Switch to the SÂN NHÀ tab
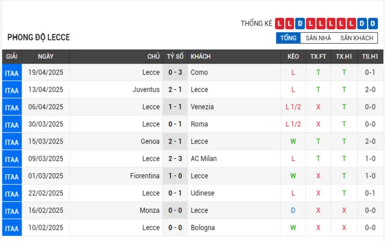The image size is (385, 241). 318,38
